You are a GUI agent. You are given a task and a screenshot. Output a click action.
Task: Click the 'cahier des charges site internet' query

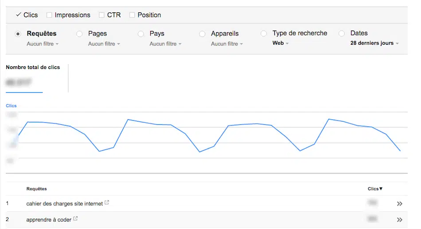[x=64, y=204]
